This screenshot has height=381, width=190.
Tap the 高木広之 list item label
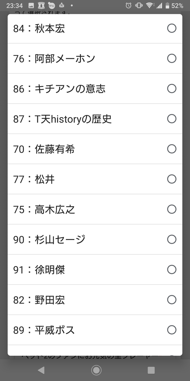pyautogui.click(x=55, y=210)
